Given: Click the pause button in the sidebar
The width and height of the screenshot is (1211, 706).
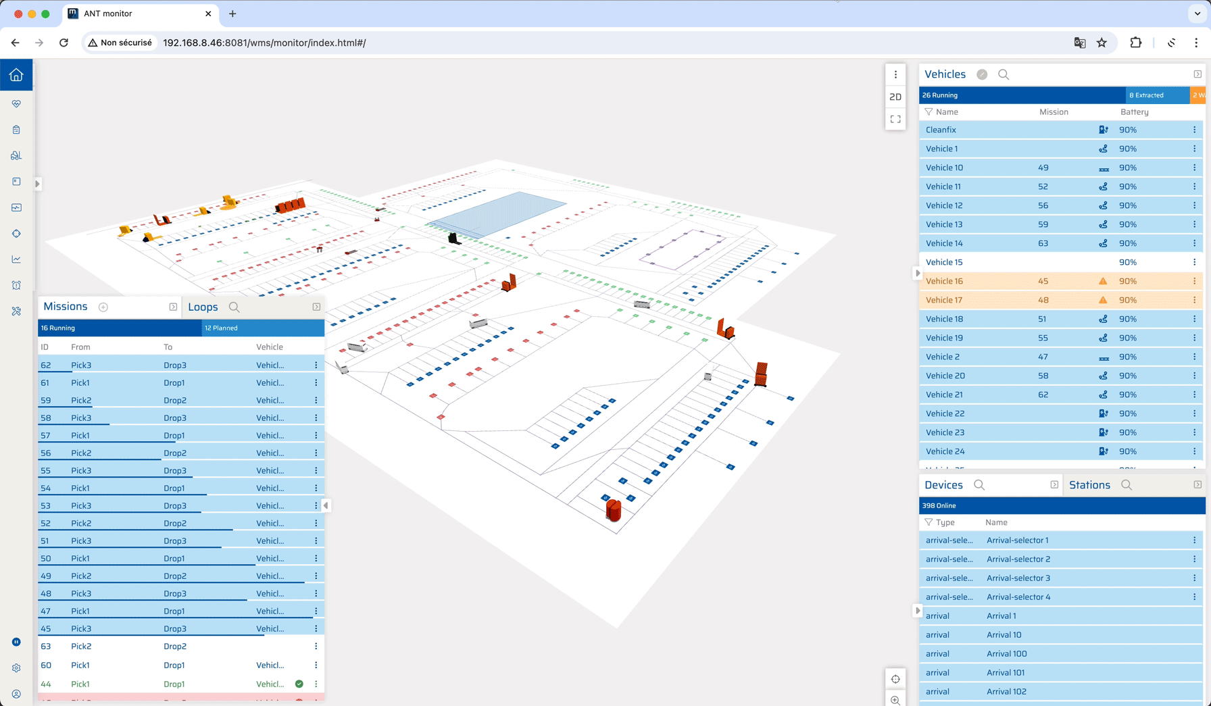Looking at the screenshot, I should (16, 642).
